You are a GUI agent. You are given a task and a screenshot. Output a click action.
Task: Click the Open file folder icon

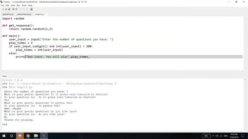click(6, 9)
